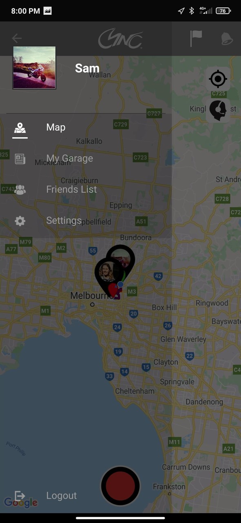Center map using the crosshair location icon
Viewport: 241px width, 523px height.
click(x=218, y=78)
